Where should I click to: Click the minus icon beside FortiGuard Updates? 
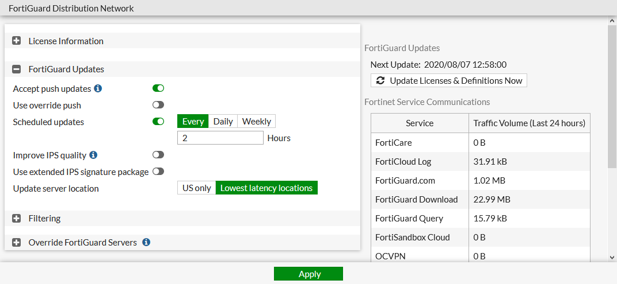[17, 69]
